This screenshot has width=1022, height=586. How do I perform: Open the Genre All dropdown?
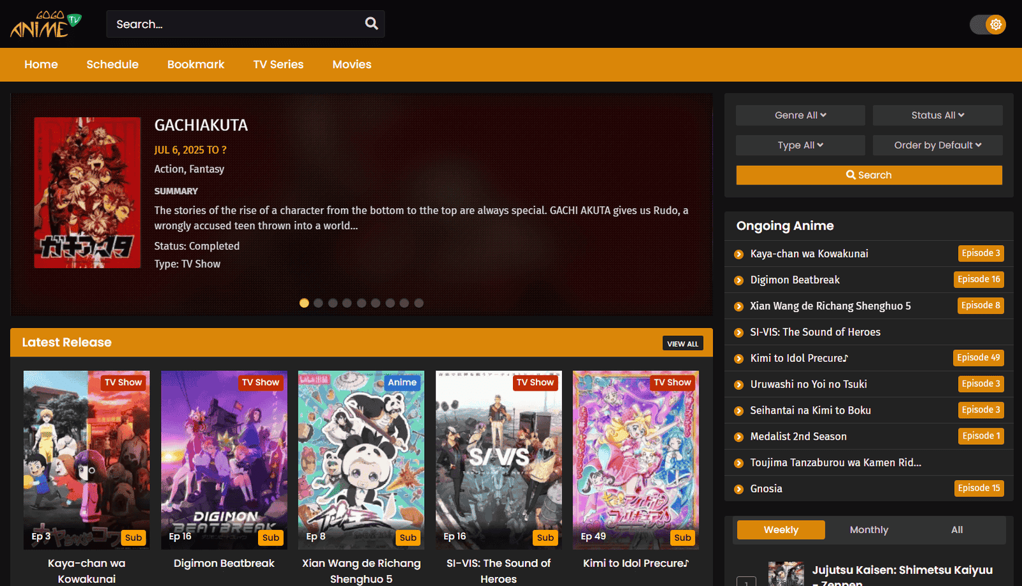click(x=800, y=115)
